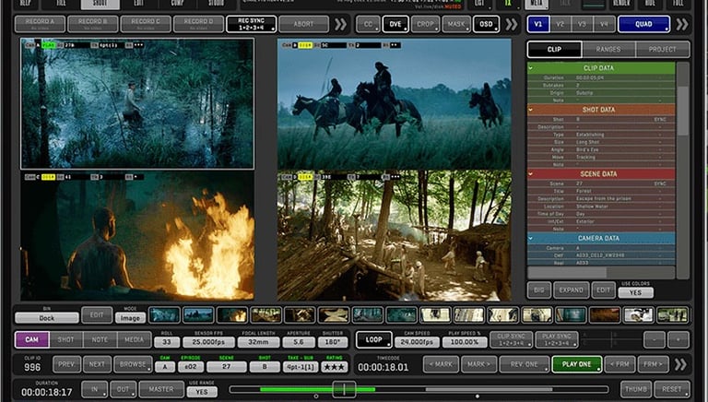The height and width of the screenshot is (402, 708).
Task: Select the horse riders view in quad
Action: 395,103
